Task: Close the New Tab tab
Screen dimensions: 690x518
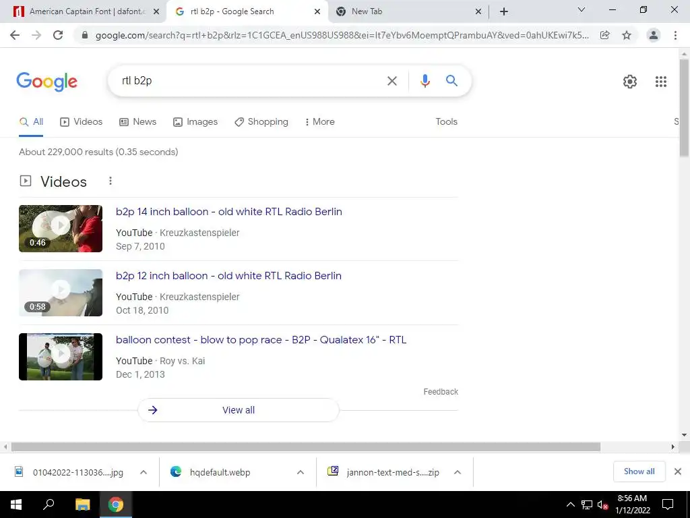Action: click(478, 12)
